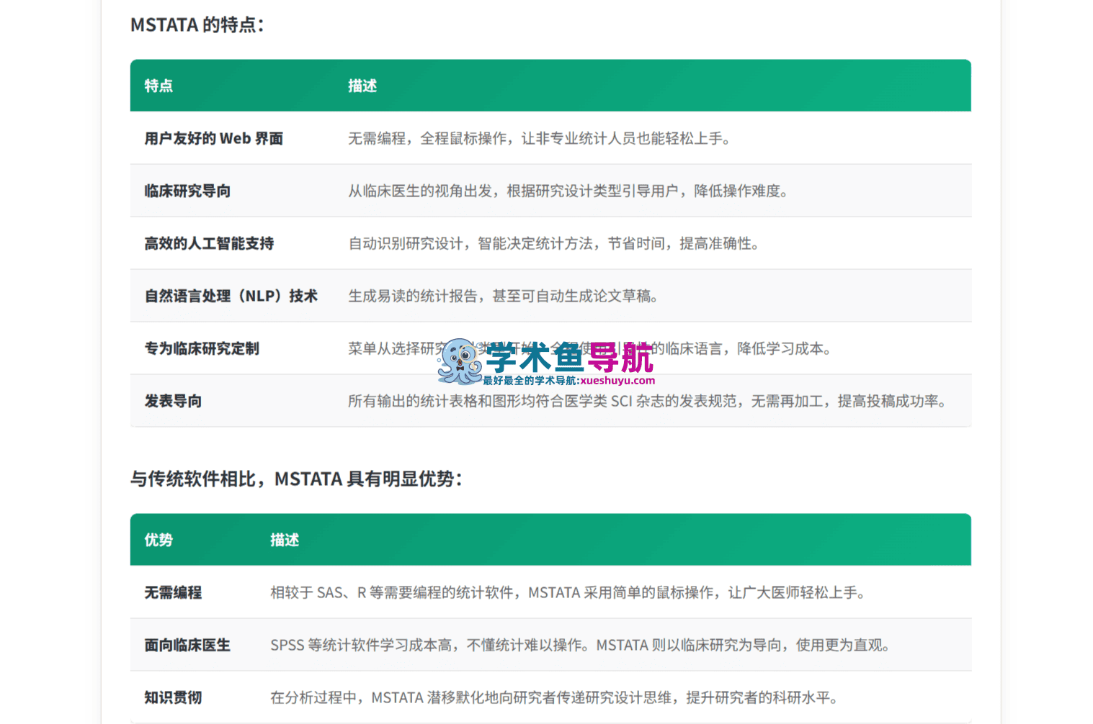Click the description starting "自动识别研究设计"
Image resolution: width=1093 pixels, height=724 pixels.
point(555,243)
